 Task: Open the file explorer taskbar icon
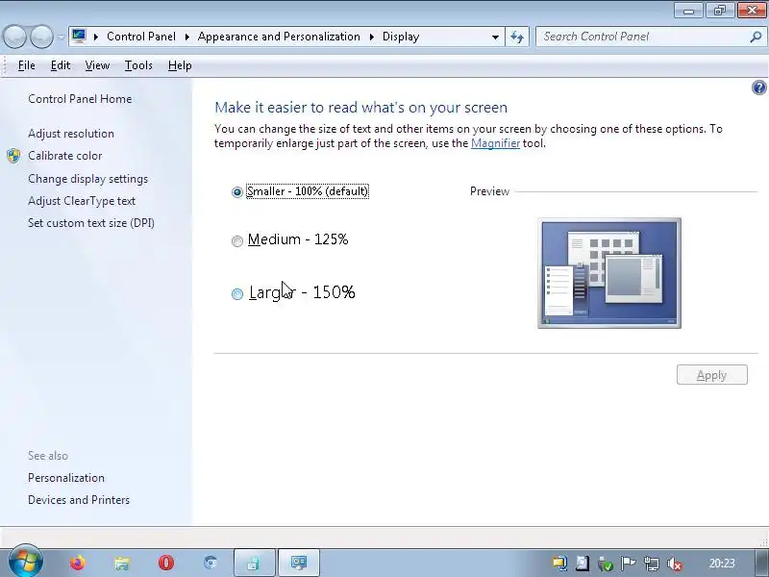(x=122, y=563)
